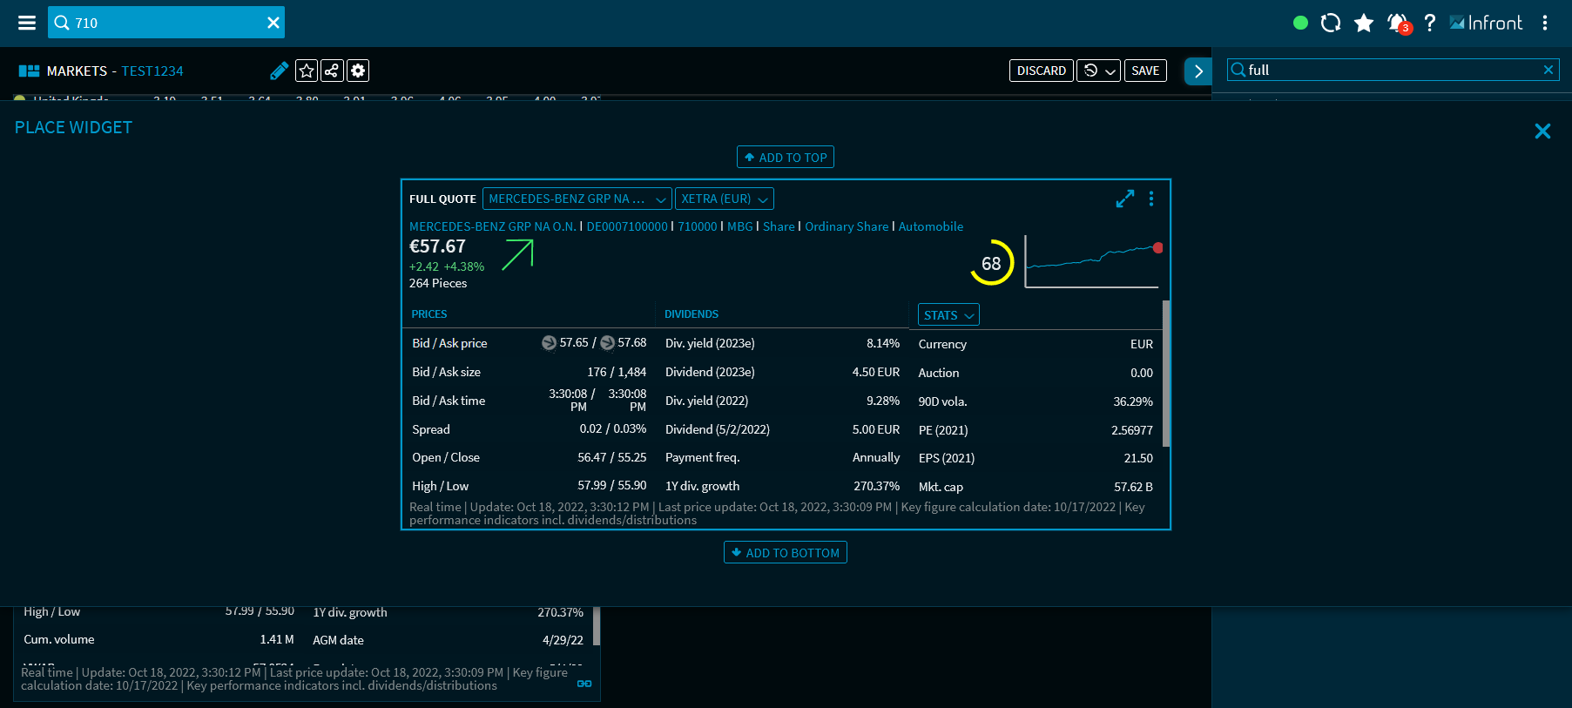Click the pencil edit desktop icon
This screenshot has width=1572, height=708.
279,71
